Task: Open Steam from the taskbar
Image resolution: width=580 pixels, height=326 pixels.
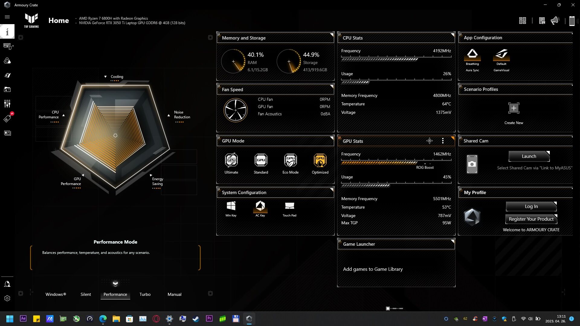Action: (196, 319)
